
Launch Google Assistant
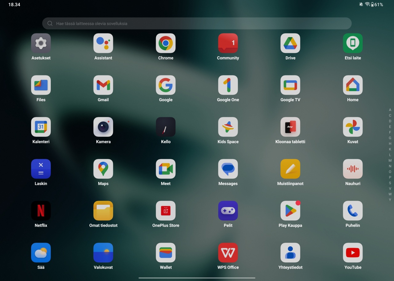coord(103,43)
